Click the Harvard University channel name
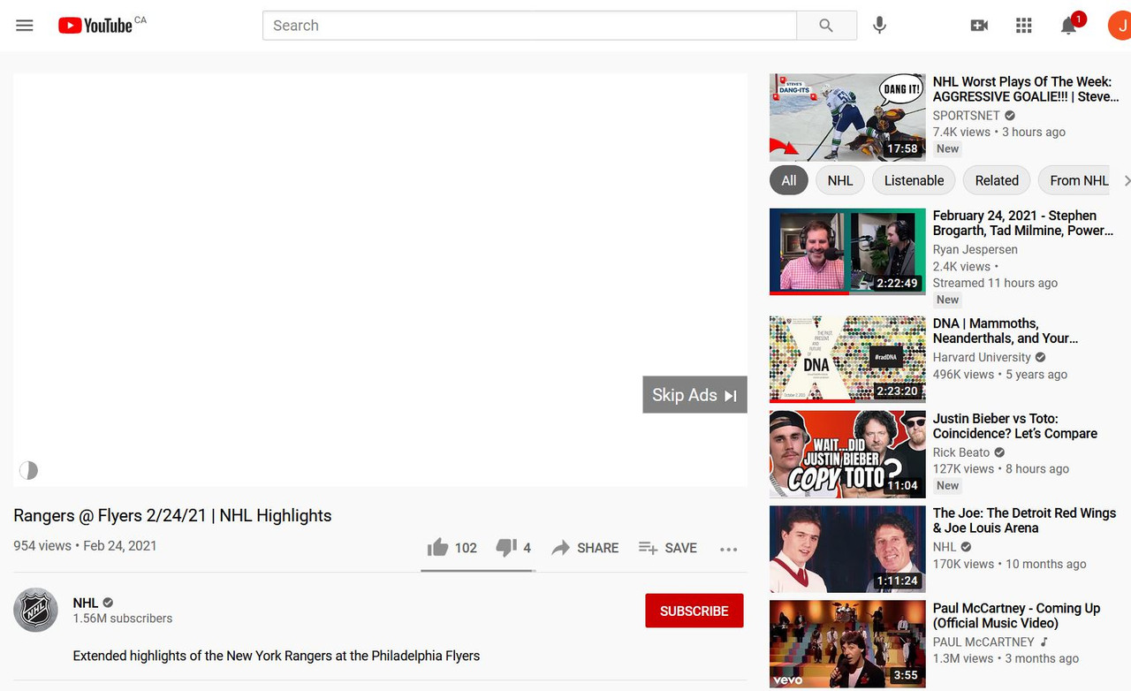Screen dimensions: 1131x691 pos(982,358)
